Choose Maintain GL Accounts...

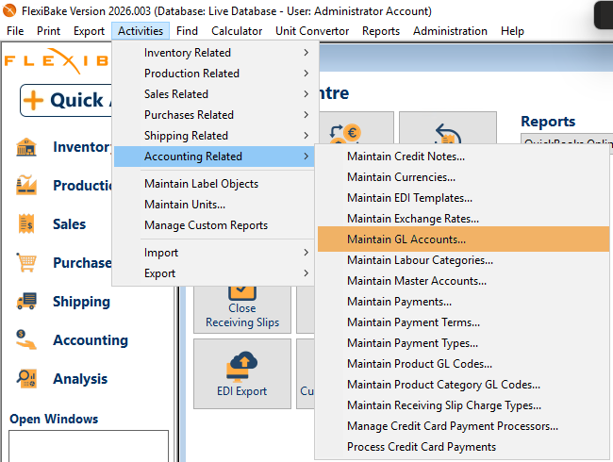[463, 239]
